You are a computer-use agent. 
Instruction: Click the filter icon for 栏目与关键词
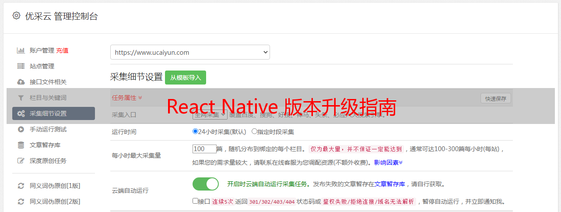[21, 98]
